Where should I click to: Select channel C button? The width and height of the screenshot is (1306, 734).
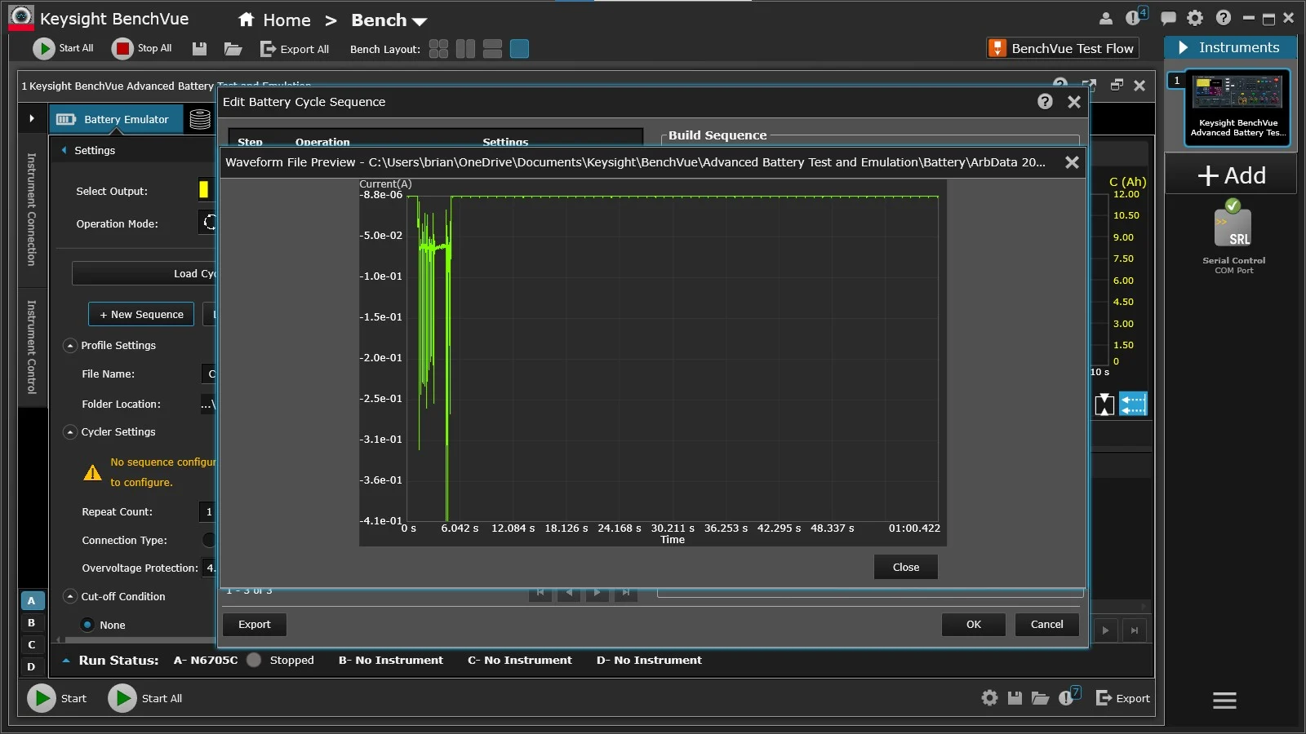[32, 645]
